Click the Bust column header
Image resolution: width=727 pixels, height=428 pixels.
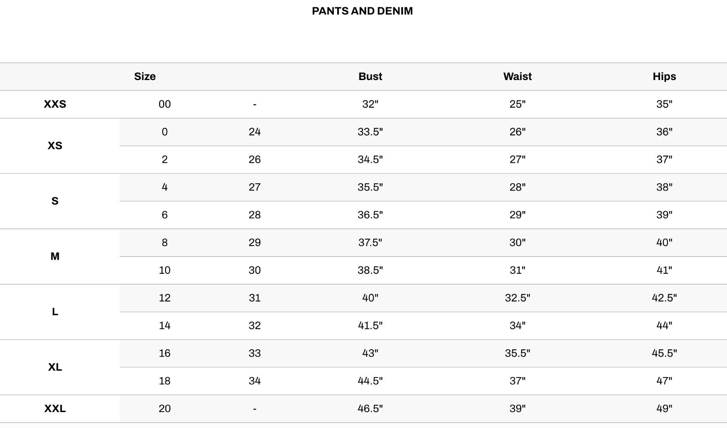370,76
